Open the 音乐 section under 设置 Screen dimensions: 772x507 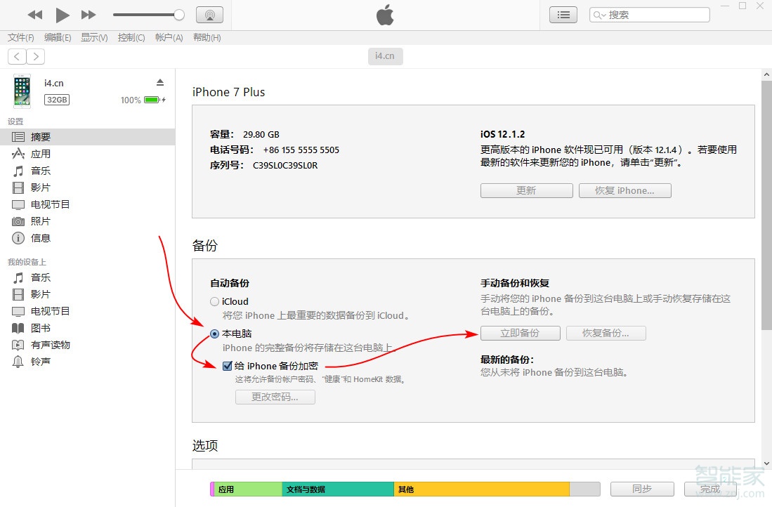point(40,171)
